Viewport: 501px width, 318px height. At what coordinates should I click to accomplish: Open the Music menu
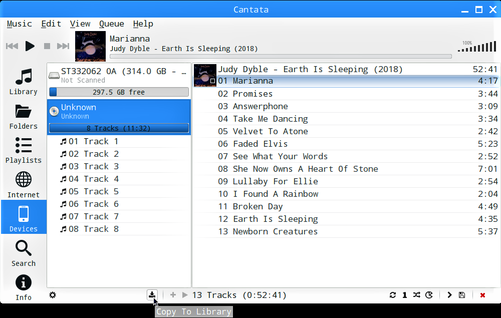[x=19, y=24]
